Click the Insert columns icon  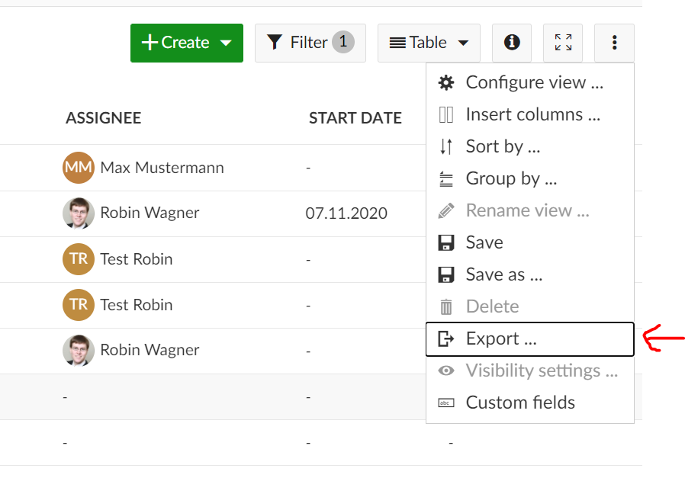(446, 115)
